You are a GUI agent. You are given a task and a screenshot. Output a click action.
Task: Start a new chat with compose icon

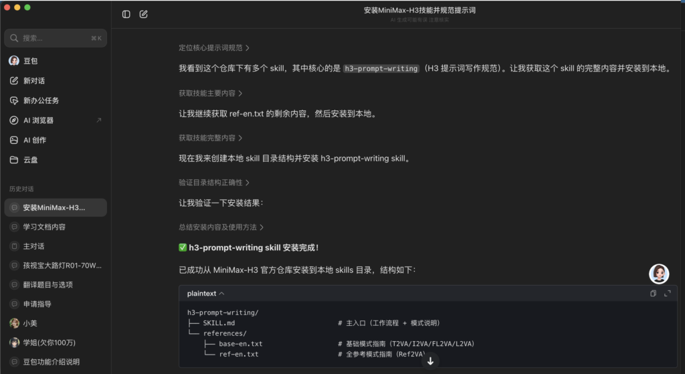pos(143,15)
